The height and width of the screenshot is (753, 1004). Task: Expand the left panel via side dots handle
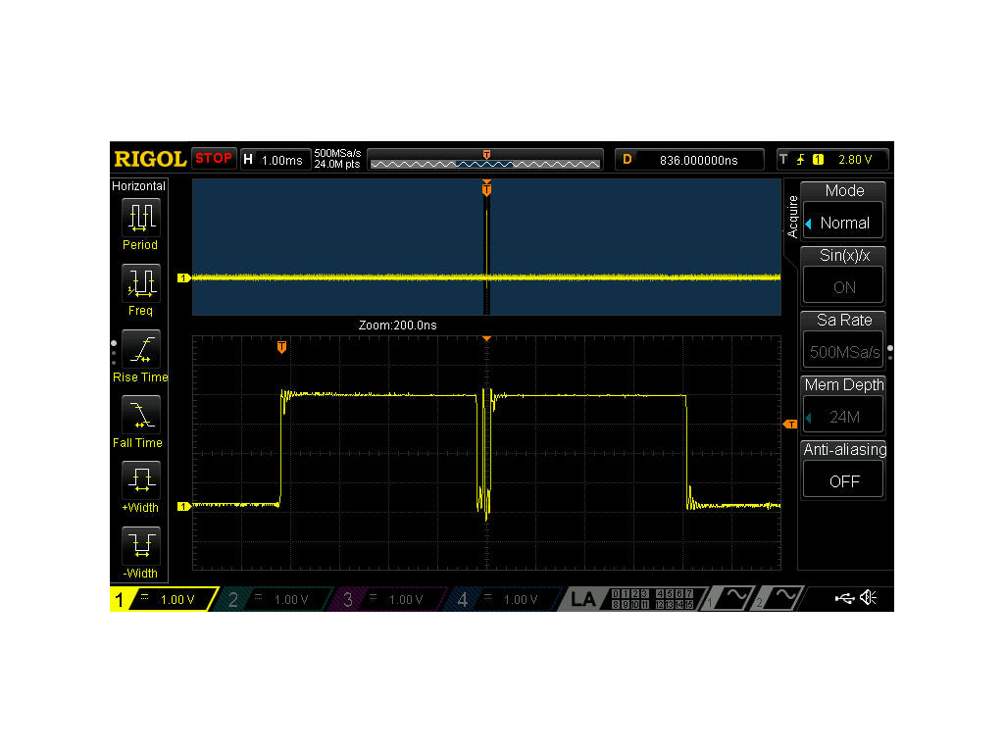(x=114, y=348)
